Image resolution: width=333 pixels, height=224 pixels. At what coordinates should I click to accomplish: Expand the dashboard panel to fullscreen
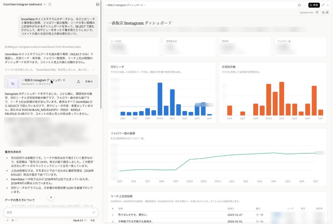pyautogui.click(x=323, y=5)
